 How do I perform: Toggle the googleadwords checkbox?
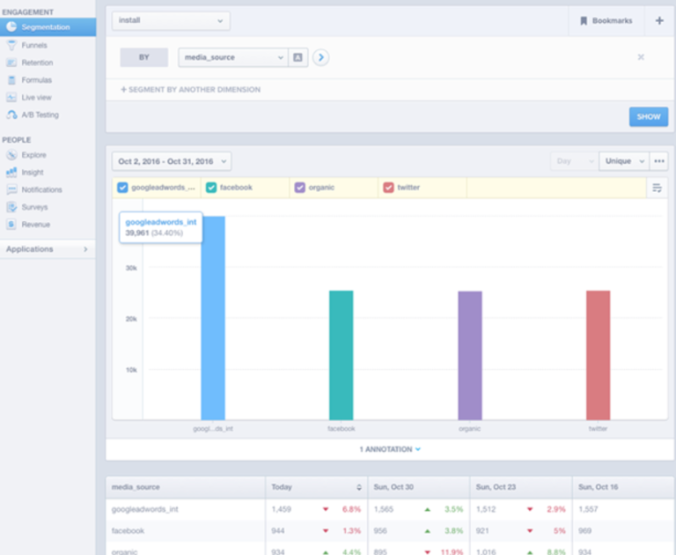[122, 188]
